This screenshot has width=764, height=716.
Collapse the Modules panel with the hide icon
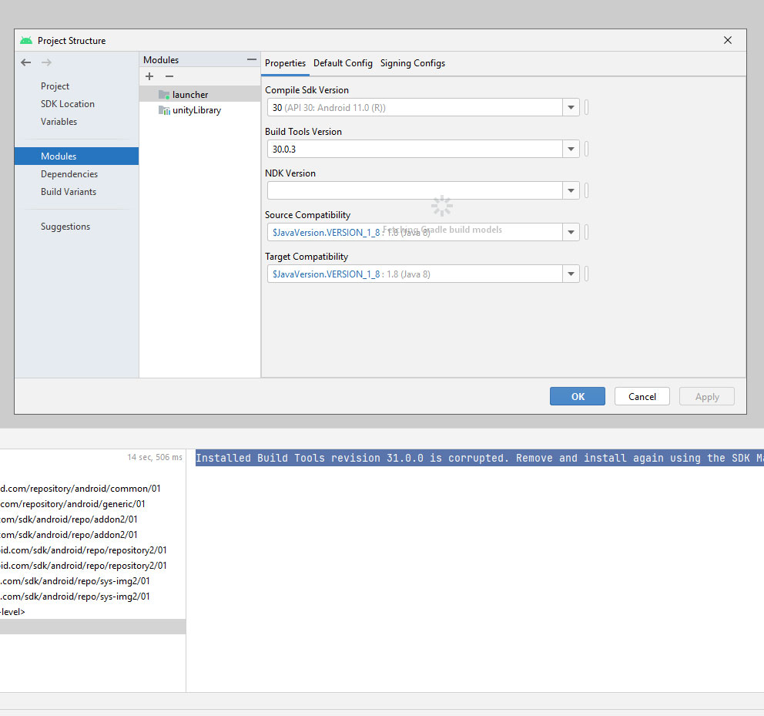251,59
